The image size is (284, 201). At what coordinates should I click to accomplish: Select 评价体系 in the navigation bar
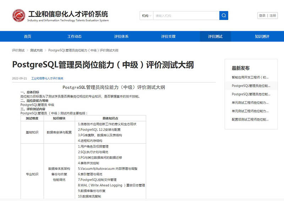[121, 37]
